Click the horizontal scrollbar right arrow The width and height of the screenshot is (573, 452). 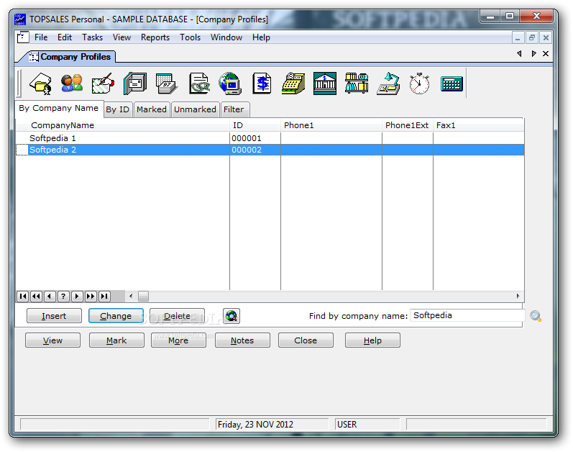[x=518, y=297]
